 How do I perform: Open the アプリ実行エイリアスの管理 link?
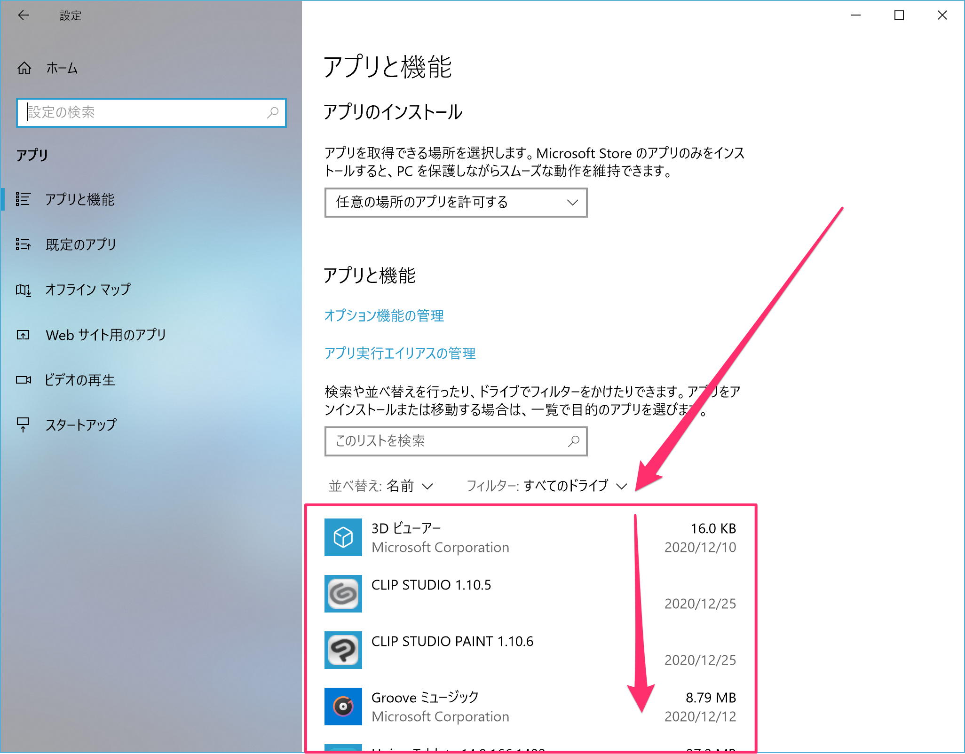(400, 353)
